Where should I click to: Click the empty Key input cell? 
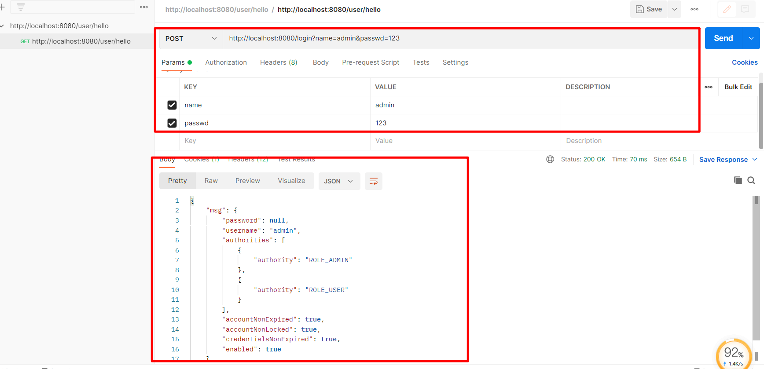pyautogui.click(x=275, y=141)
